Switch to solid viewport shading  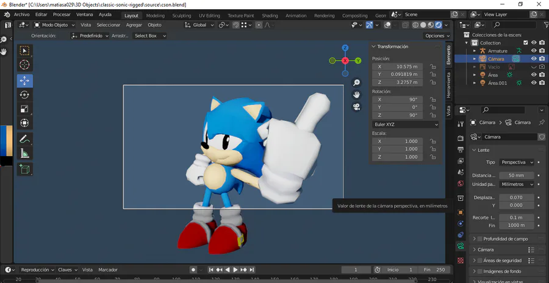(x=423, y=25)
